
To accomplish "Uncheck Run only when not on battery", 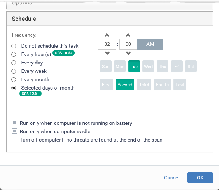I will point(15,123).
